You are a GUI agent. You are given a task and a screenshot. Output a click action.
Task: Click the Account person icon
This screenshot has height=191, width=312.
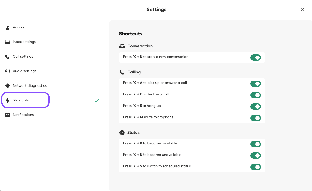pyautogui.click(x=8, y=27)
